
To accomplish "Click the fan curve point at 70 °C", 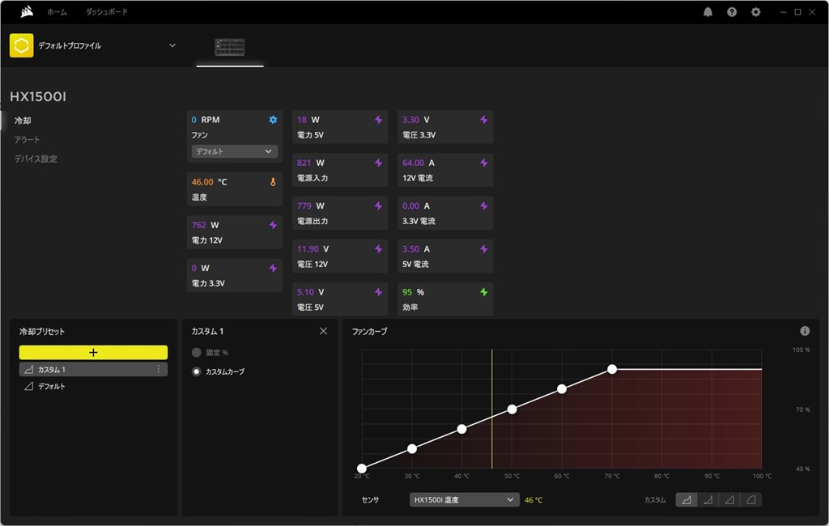I will point(612,369).
